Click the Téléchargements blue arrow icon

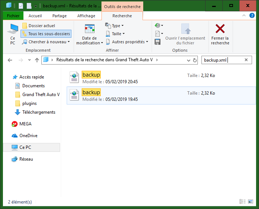(x=18, y=112)
